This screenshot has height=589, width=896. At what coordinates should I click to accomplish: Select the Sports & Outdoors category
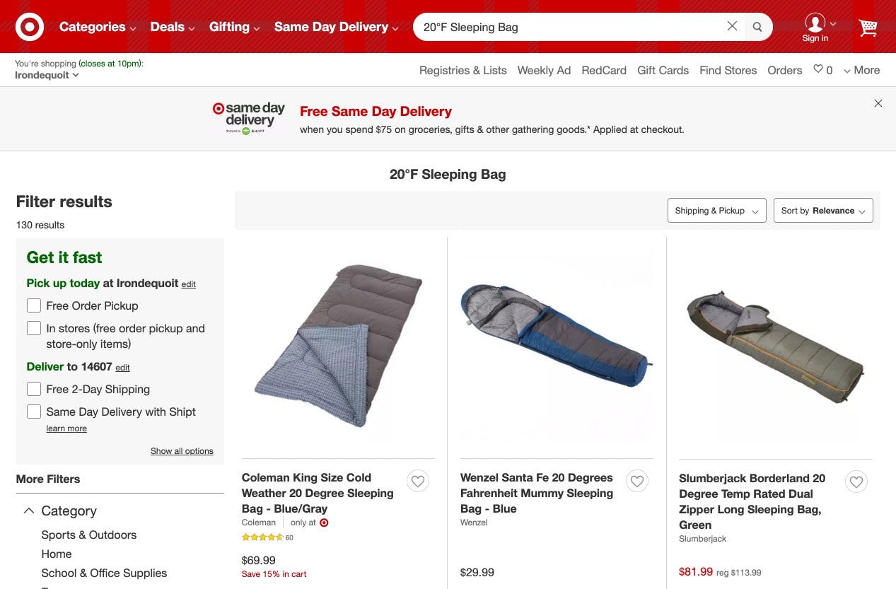(x=89, y=535)
